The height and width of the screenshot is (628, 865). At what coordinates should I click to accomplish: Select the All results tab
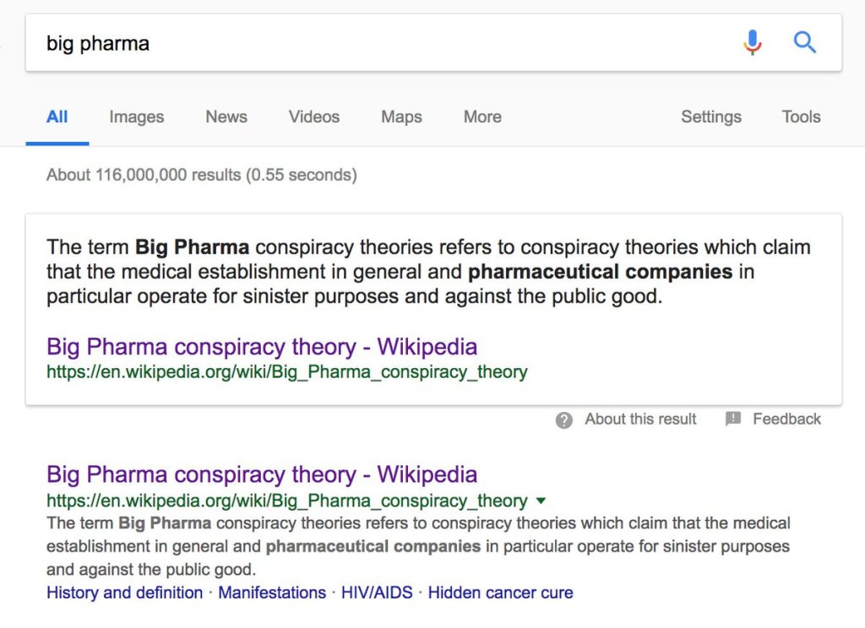[57, 117]
